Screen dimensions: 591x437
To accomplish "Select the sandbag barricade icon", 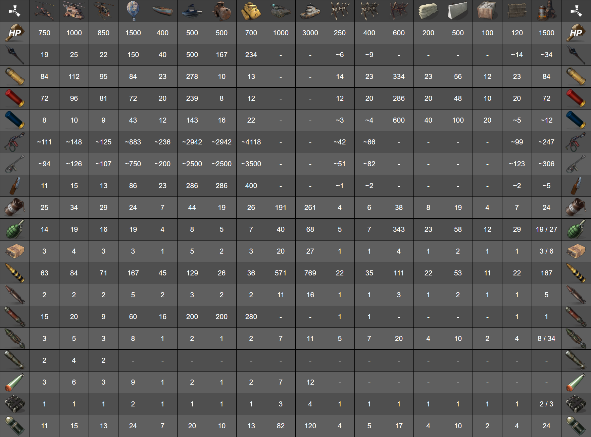I will (x=428, y=11).
